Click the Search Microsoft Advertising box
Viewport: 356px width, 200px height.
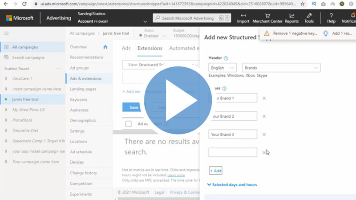(192, 18)
